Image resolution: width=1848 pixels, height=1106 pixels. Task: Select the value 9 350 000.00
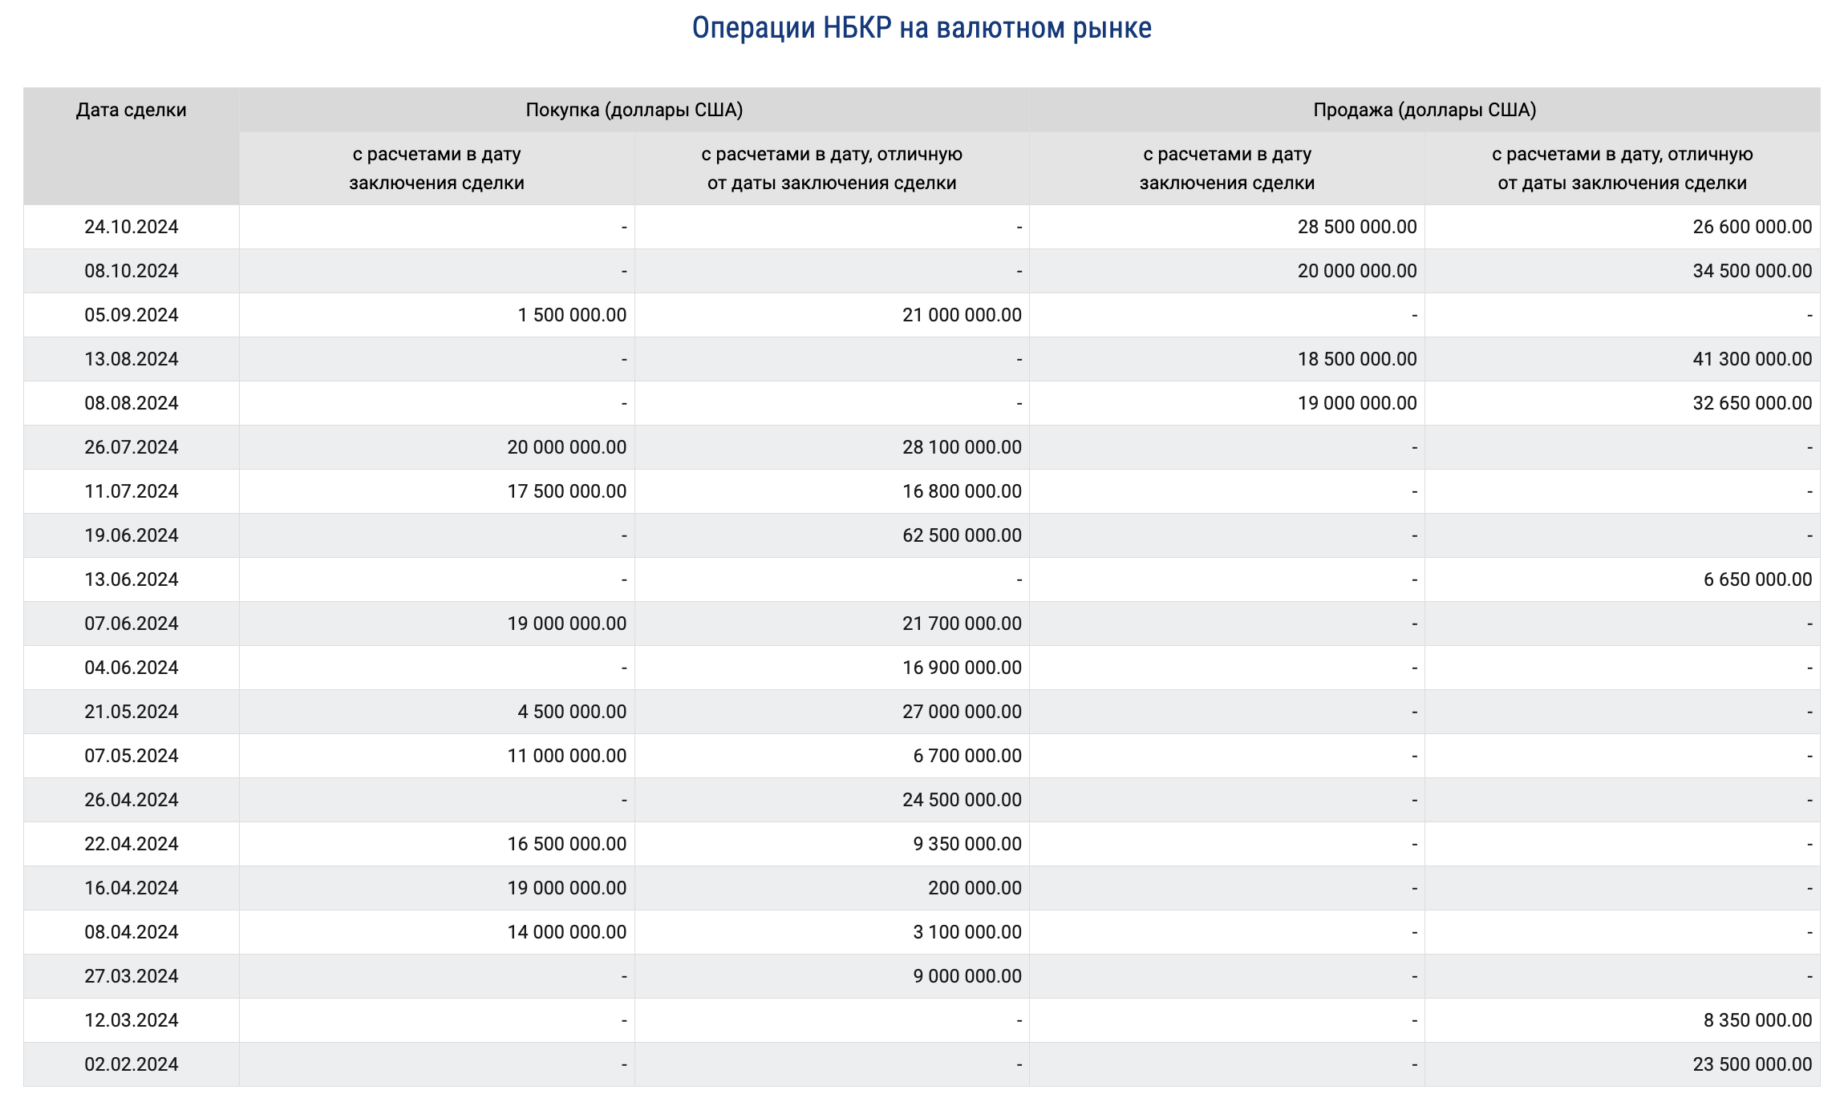point(967,844)
